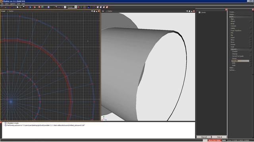This screenshot has height=142, width=254.
Task: Expand the Create... command group
Action: pos(232,12)
